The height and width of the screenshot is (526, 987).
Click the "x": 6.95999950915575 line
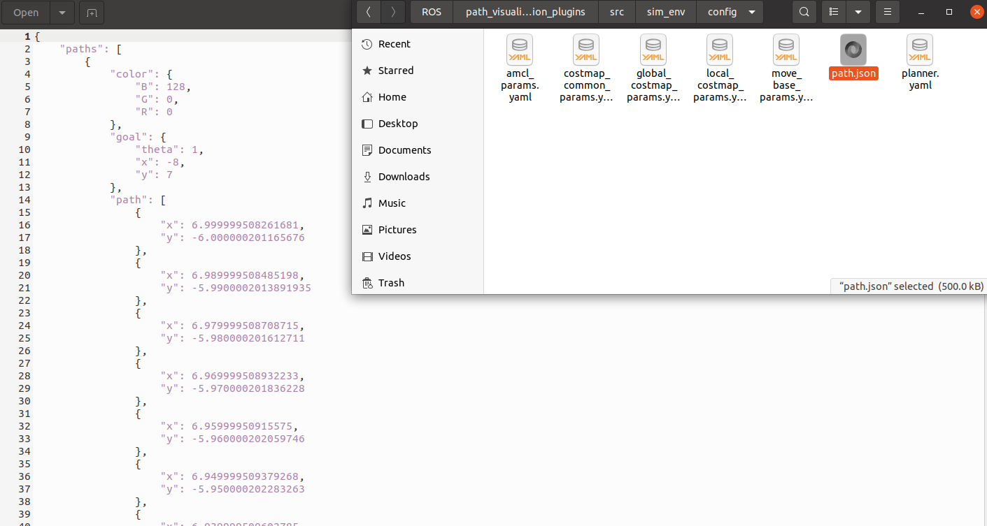pyautogui.click(x=229, y=426)
